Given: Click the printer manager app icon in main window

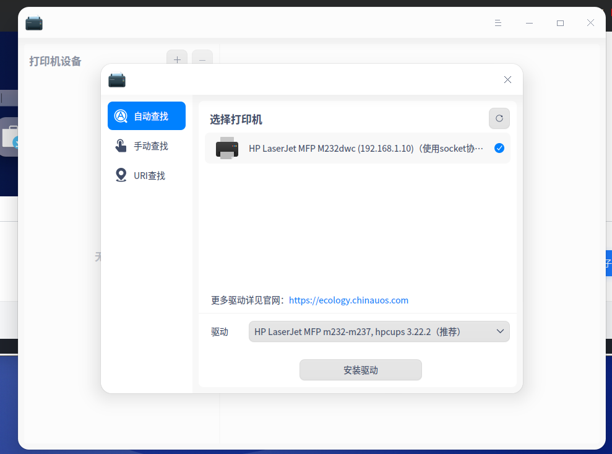Looking at the screenshot, I should (x=34, y=23).
